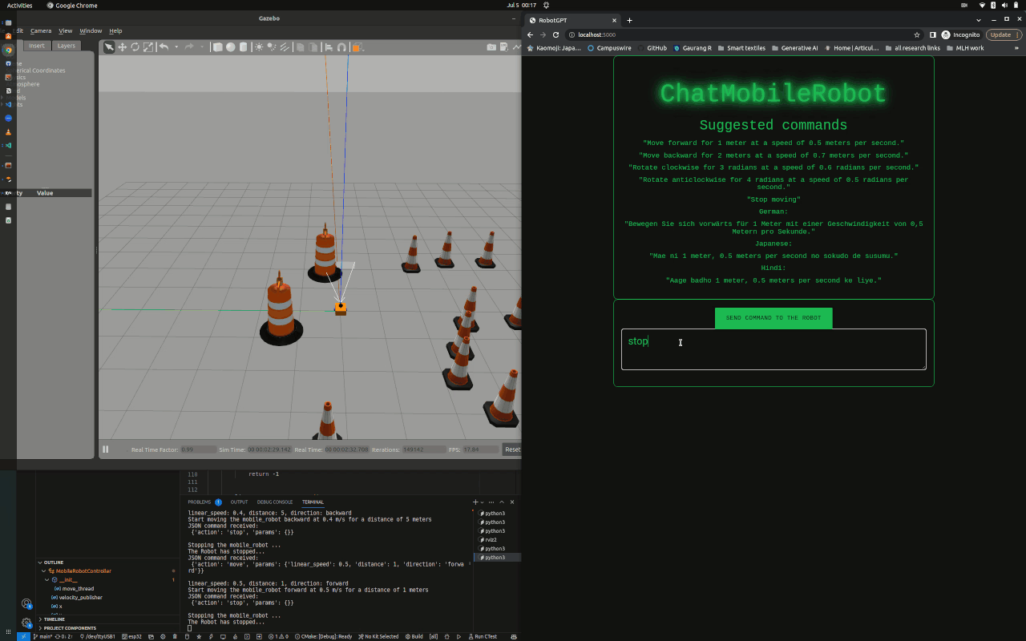Viewport: 1026px width, 641px height.
Task: Click No Kit Selected in status bar
Action: tap(378, 636)
